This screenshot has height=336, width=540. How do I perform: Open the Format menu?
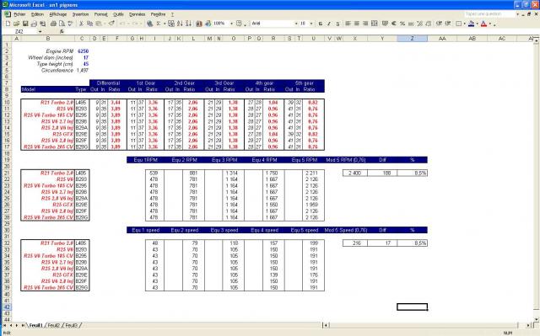(101, 14)
